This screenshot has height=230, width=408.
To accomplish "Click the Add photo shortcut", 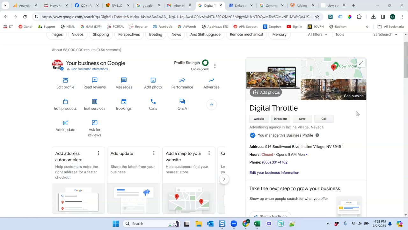I will coord(153,83).
